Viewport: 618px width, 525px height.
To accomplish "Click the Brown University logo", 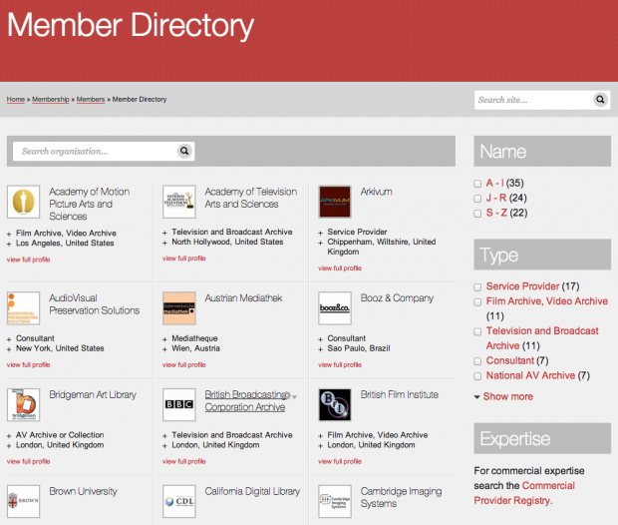I will pyautogui.click(x=23, y=501).
